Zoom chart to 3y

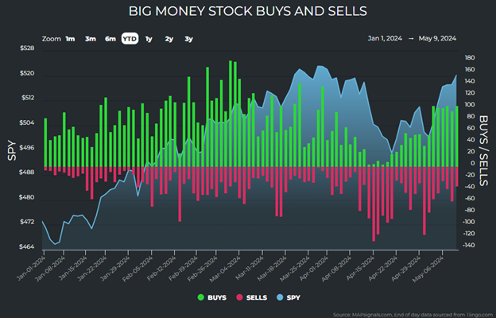188,38
